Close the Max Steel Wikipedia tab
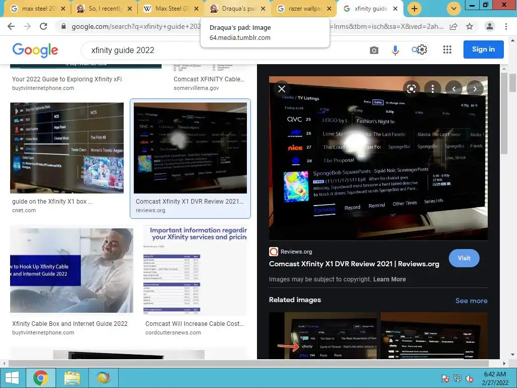 196,9
